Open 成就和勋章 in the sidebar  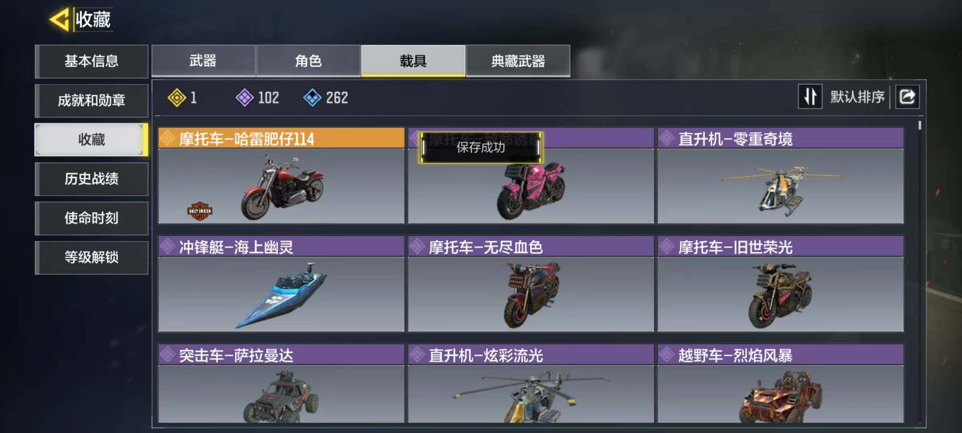[x=91, y=101]
